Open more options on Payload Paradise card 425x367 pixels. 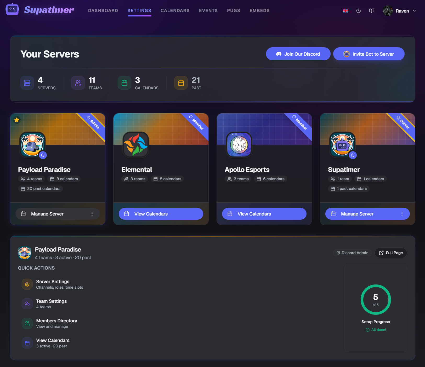[92, 214]
